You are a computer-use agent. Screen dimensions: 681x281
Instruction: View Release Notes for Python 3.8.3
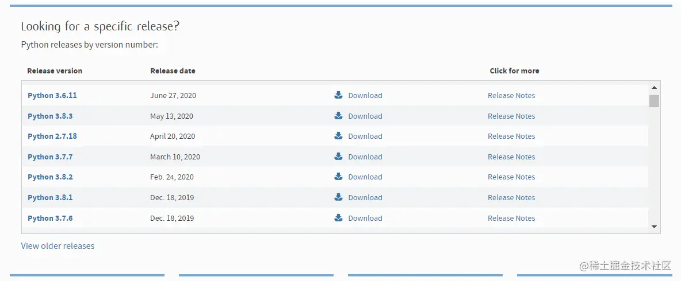point(511,116)
